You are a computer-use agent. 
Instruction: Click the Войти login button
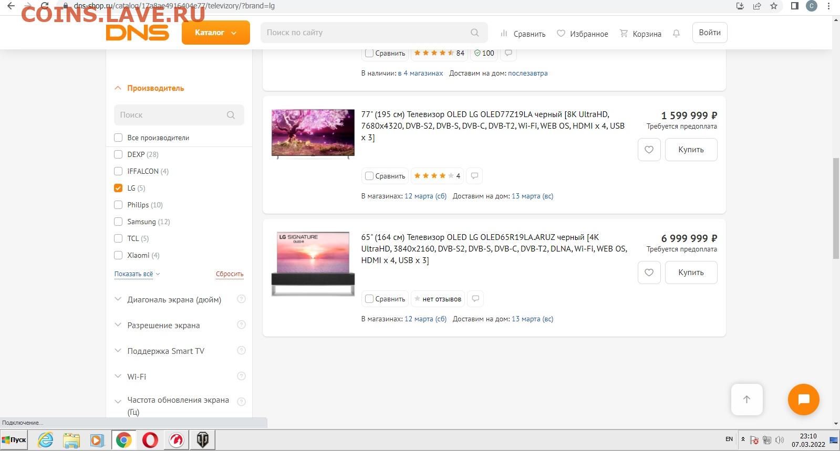coord(710,33)
